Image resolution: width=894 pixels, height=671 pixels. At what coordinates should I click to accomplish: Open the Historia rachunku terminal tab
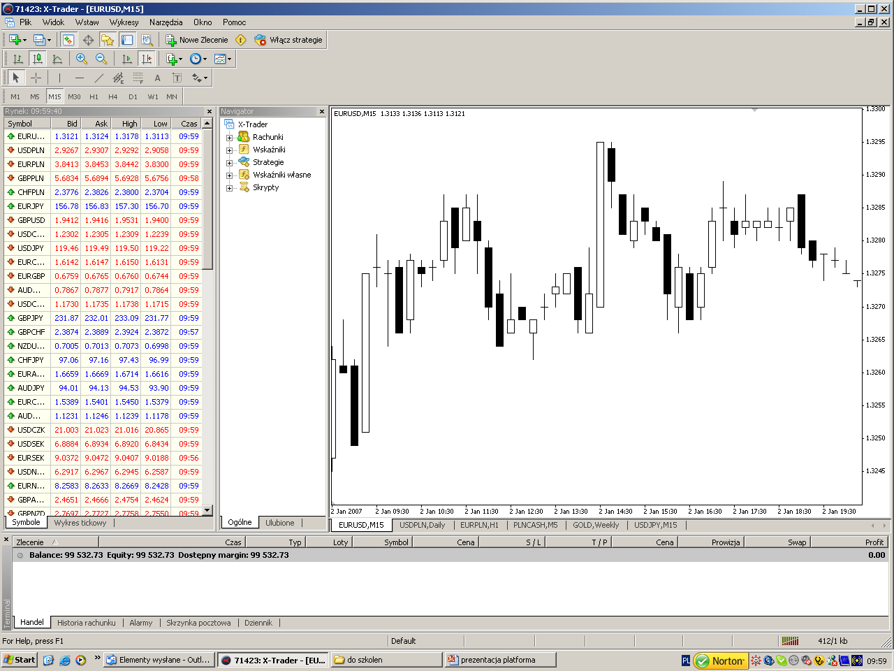87,623
